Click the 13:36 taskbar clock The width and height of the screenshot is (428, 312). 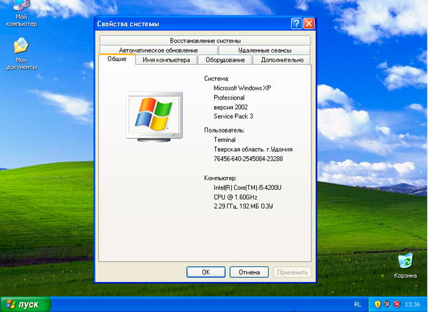412,305
